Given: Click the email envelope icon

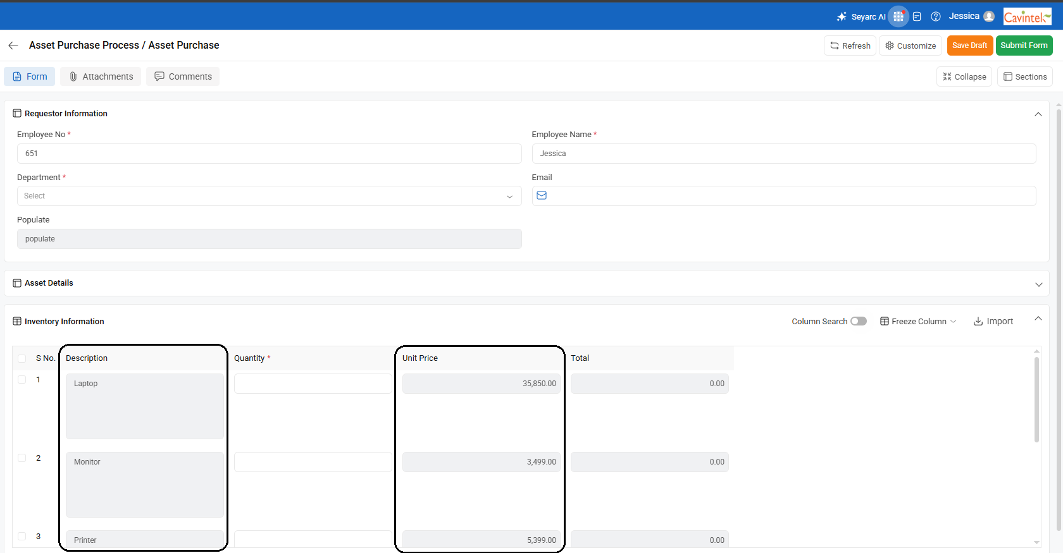Looking at the screenshot, I should tap(542, 196).
